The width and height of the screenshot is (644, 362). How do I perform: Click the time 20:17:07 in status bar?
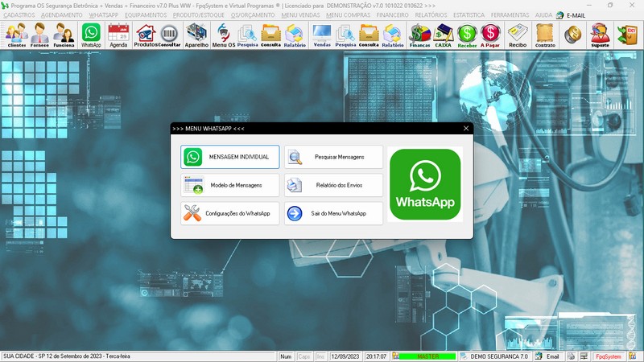376,356
